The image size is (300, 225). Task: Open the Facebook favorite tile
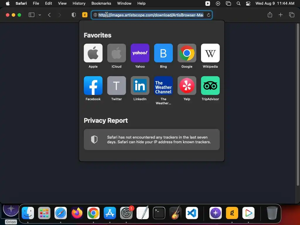pyautogui.click(x=93, y=86)
